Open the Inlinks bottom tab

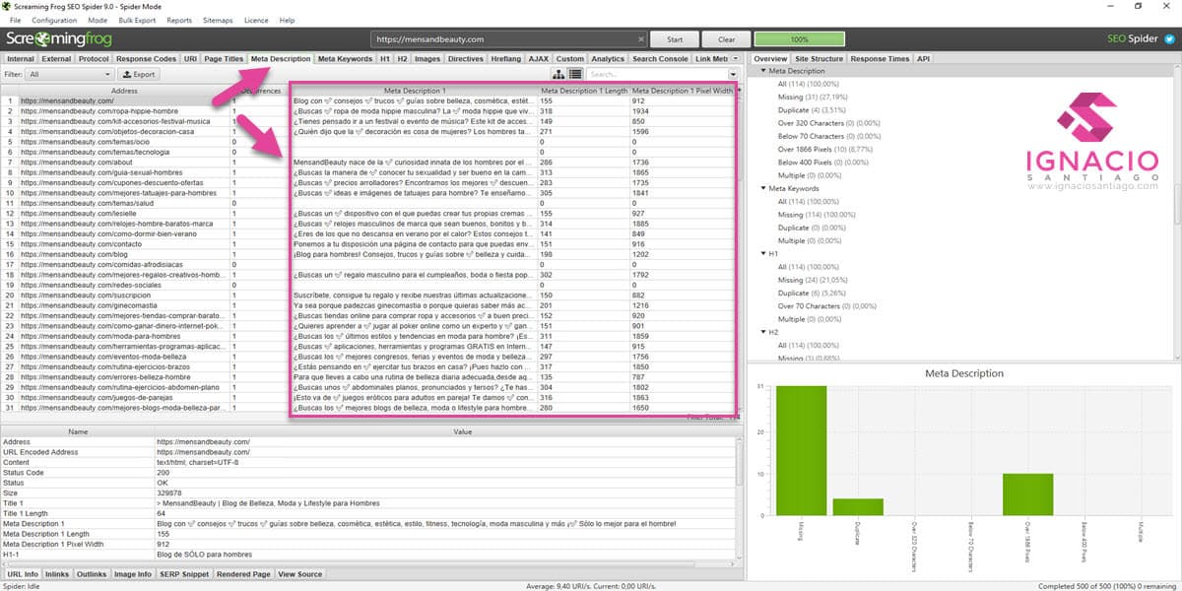(58, 573)
